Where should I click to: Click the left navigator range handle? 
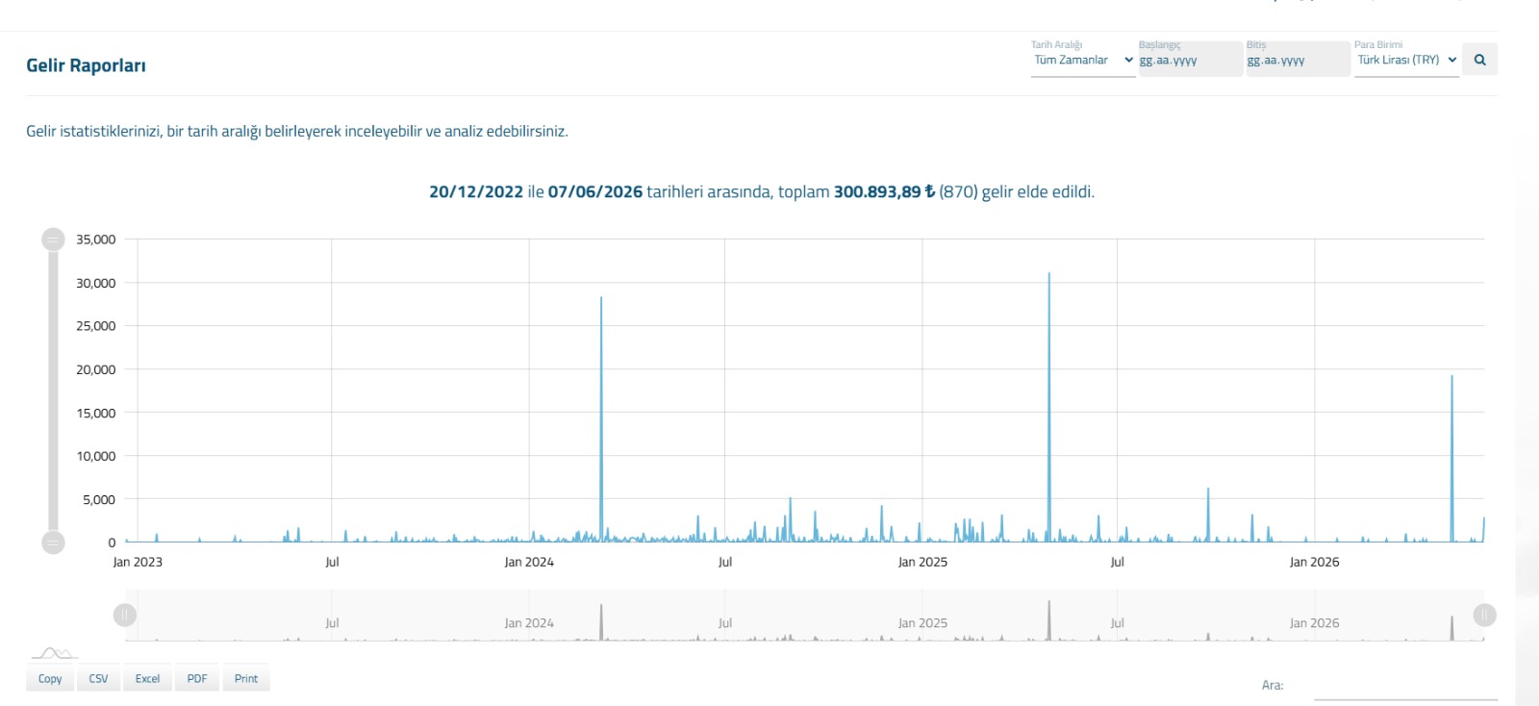tap(125, 615)
